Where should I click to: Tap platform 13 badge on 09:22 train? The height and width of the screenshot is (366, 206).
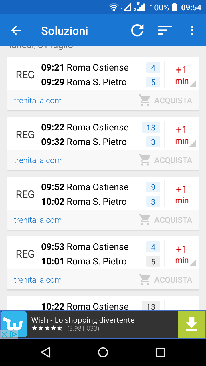(151, 128)
